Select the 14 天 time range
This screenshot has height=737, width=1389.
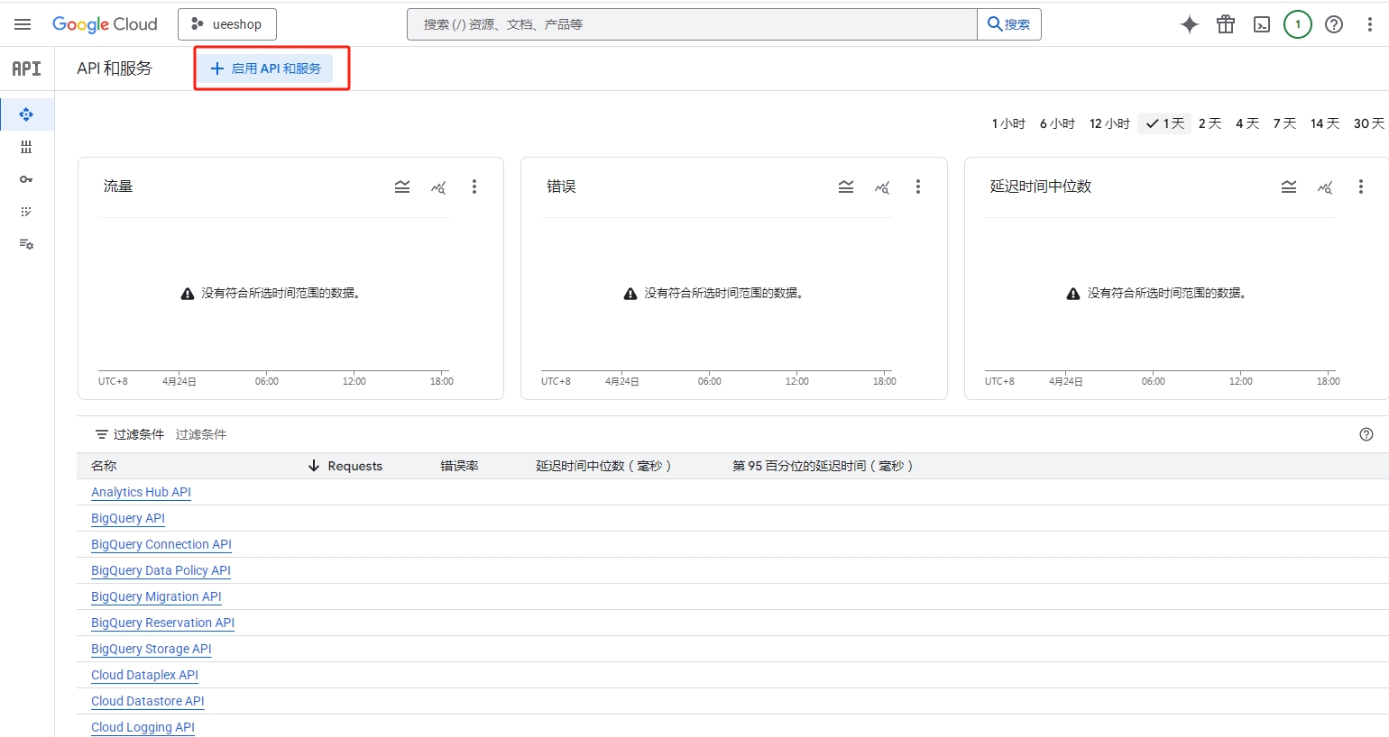1325,123
